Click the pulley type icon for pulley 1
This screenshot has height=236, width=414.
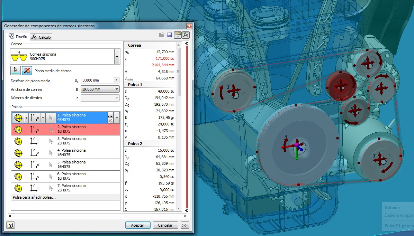coord(18,118)
